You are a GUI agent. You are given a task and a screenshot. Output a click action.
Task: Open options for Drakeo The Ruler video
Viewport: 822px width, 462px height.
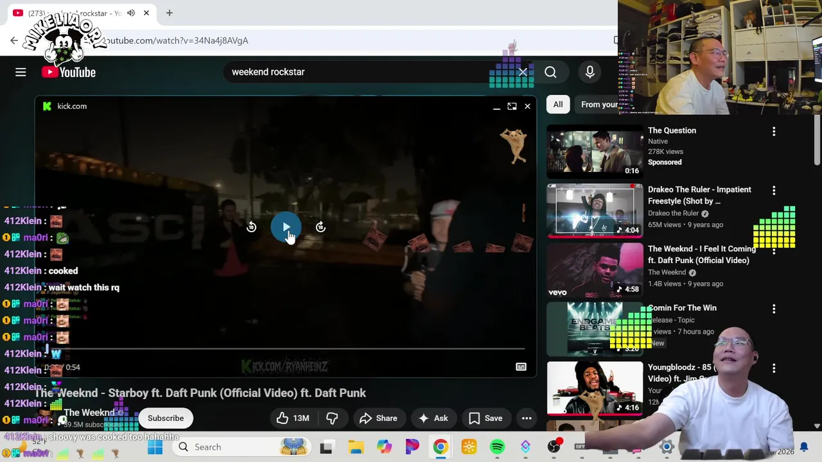pos(774,191)
